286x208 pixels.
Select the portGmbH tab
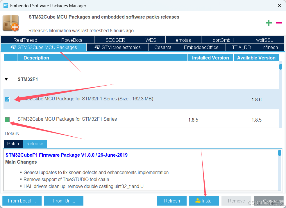tap(223, 40)
